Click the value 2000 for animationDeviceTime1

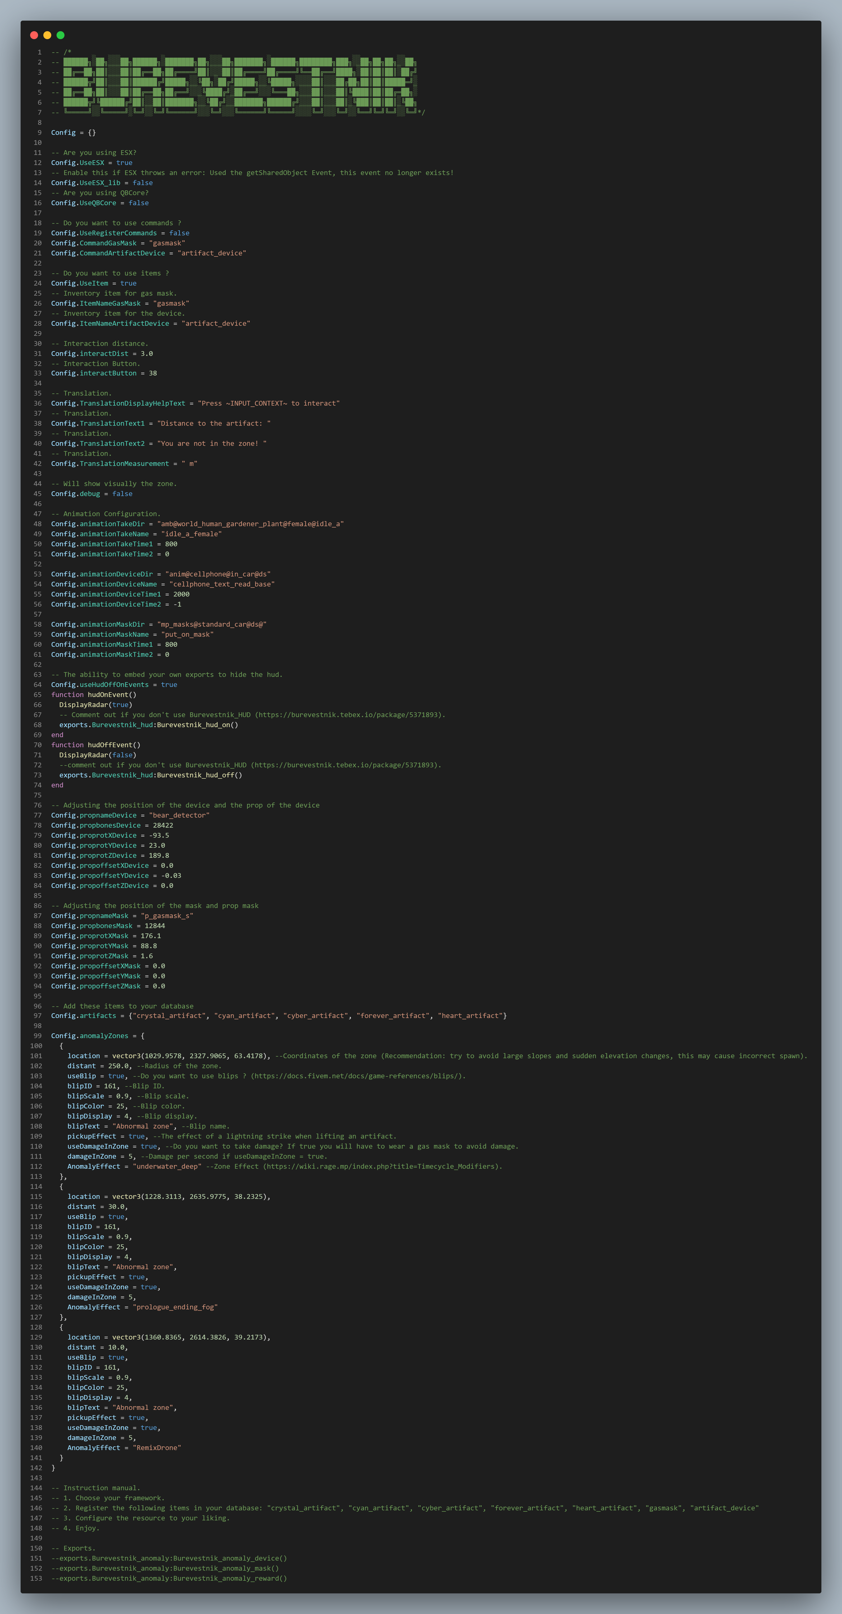tap(182, 594)
